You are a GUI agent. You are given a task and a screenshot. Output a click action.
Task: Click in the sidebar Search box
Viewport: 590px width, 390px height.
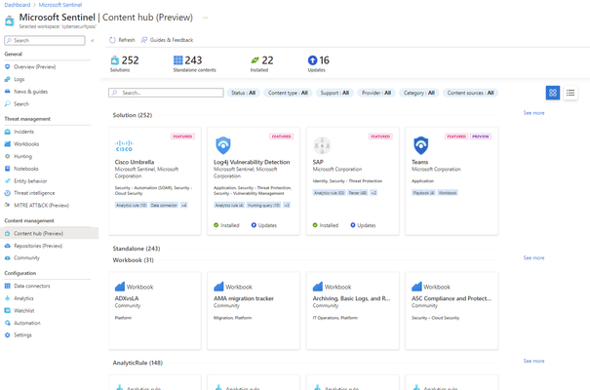coord(45,40)
